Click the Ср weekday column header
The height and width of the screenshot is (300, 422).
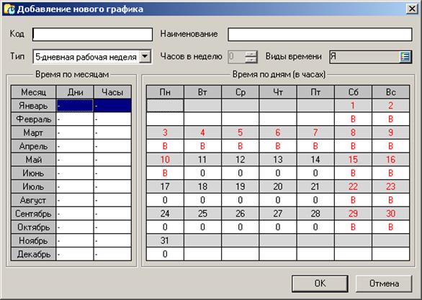(x=241, y=92)
